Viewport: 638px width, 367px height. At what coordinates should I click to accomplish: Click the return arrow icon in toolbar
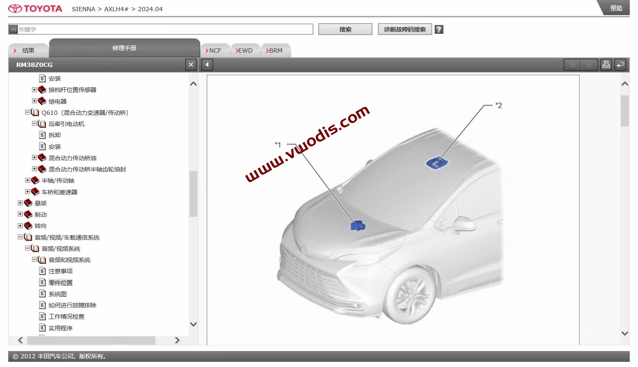tap(620, 65)
